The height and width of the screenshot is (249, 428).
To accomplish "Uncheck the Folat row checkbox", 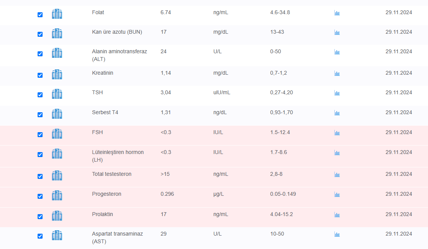I will 40,15.
